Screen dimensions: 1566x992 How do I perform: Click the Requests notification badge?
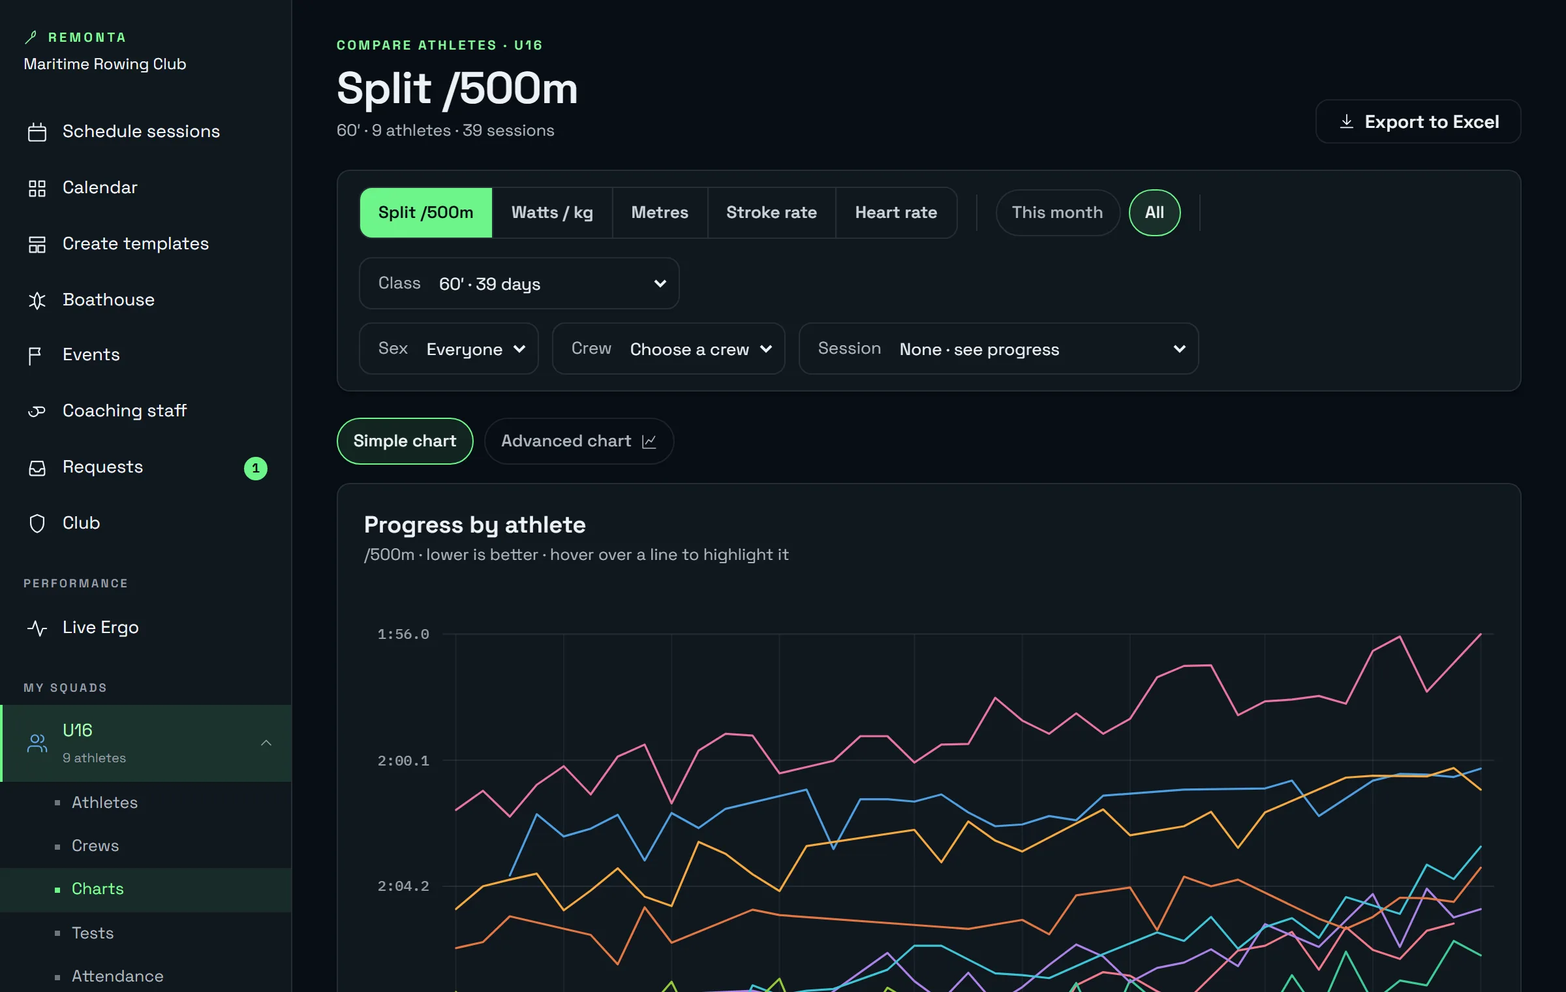[x=256, y=468]
